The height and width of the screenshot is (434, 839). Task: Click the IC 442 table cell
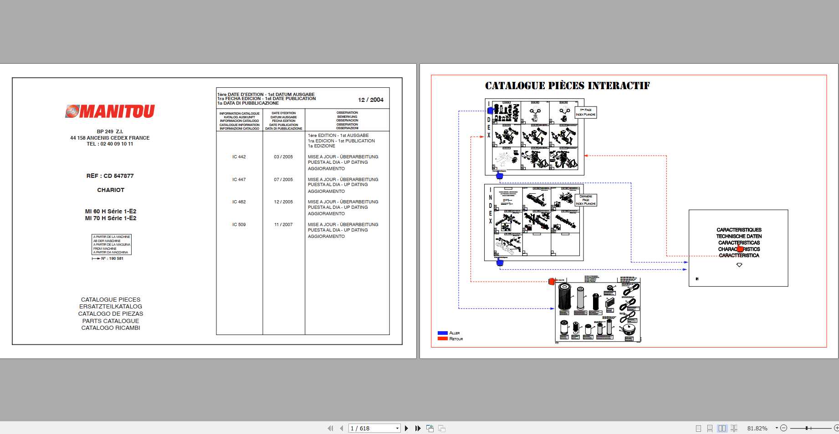pyautogui.click(x=239, y=157)
